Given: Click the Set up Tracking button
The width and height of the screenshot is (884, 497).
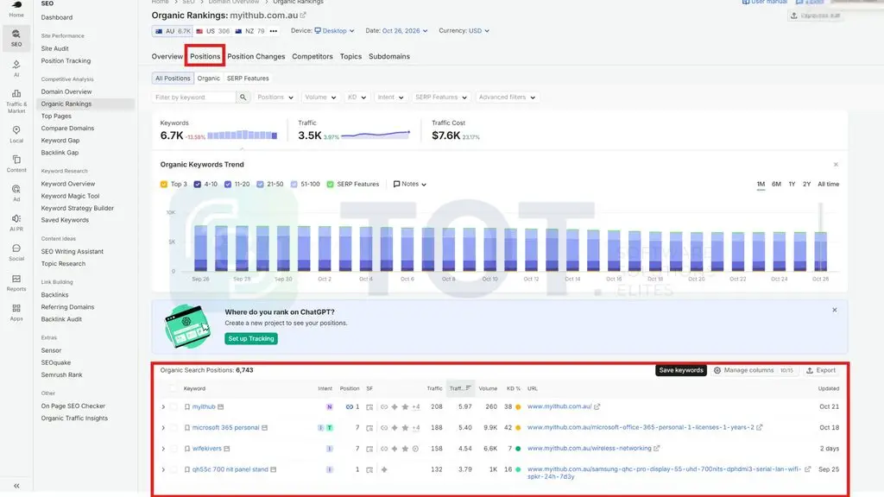Looking at the screenshot, I should [x=251, y=338].
